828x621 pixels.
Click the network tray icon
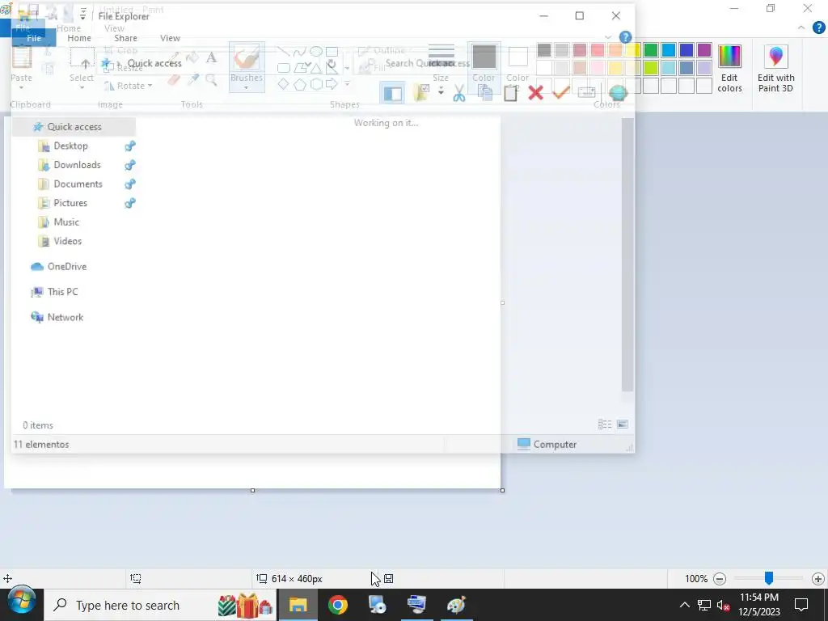[x=704, y=605]
